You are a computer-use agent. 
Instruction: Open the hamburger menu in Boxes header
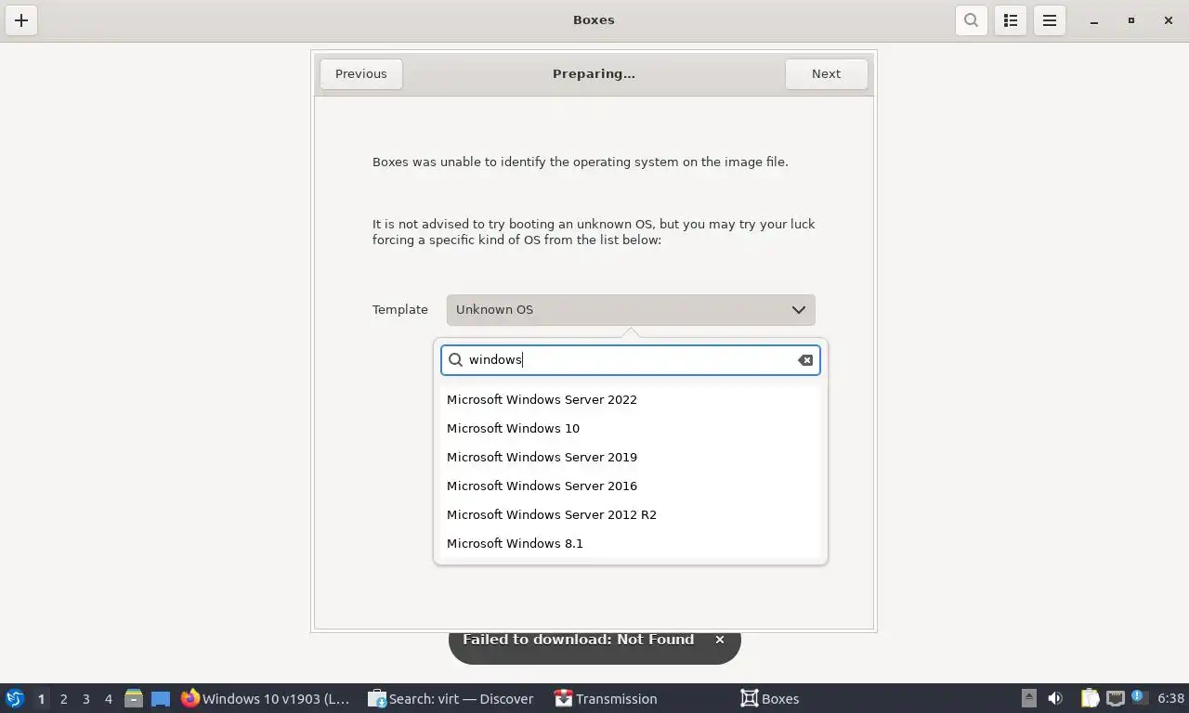[1050, 20]
